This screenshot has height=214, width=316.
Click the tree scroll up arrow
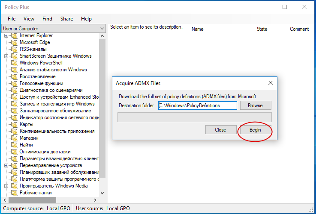pos(102,36)
